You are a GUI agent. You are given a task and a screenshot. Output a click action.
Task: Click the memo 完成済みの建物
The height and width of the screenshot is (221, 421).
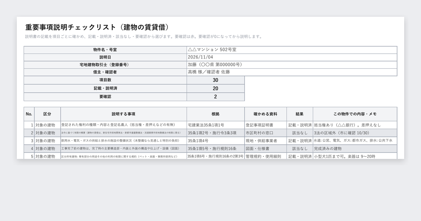click(355, 149)
